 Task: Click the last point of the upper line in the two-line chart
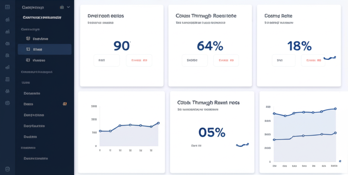click(335, 109)
